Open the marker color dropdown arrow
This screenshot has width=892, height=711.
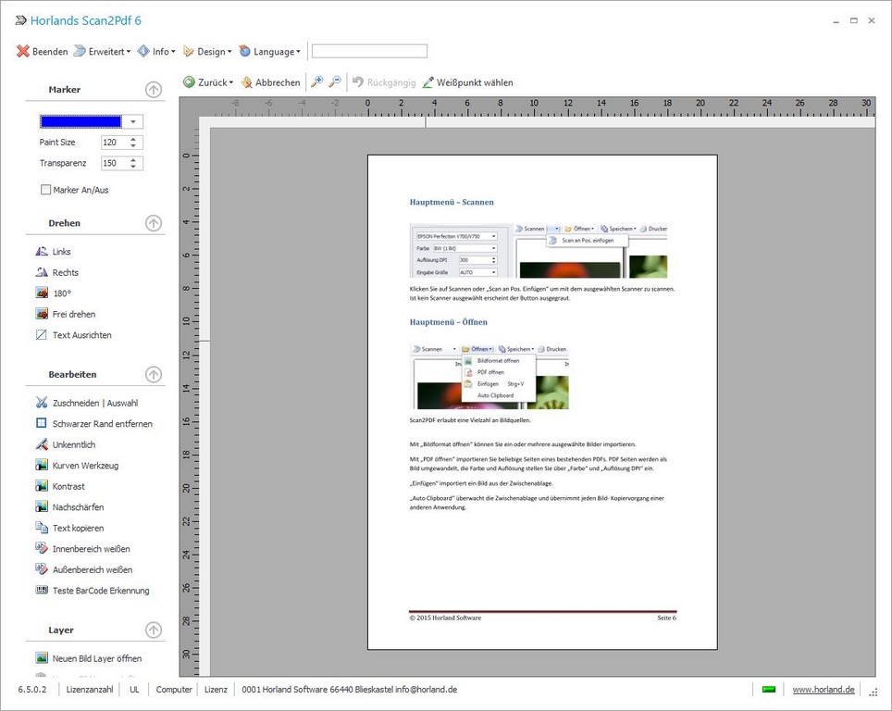click(x=132, y=121)
